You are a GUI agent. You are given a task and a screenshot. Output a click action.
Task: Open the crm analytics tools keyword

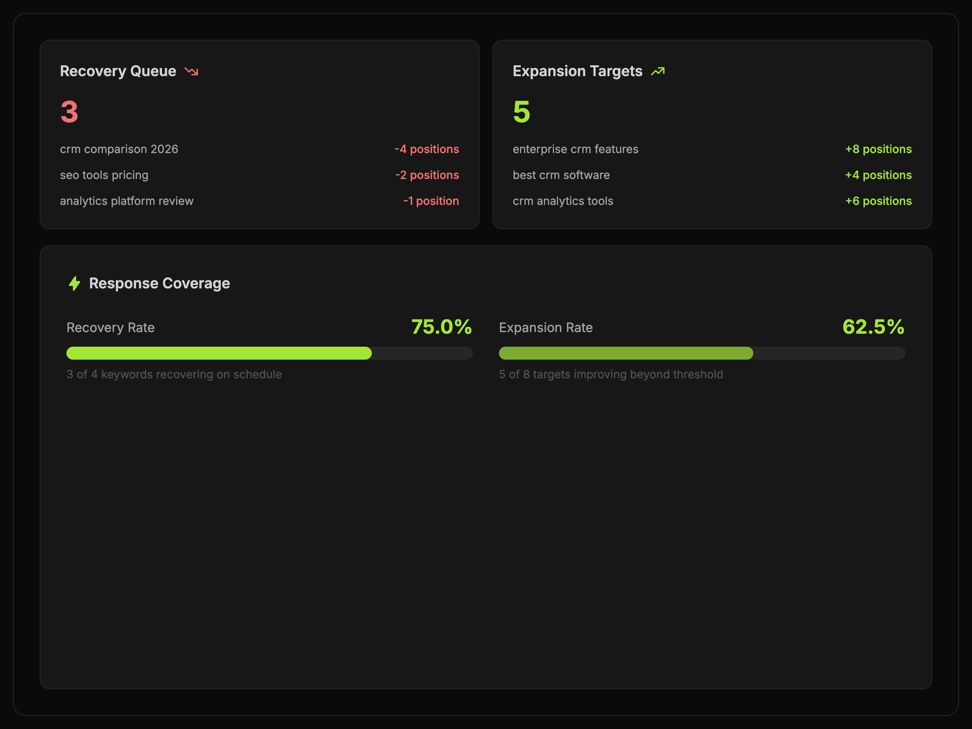(563, 201)
